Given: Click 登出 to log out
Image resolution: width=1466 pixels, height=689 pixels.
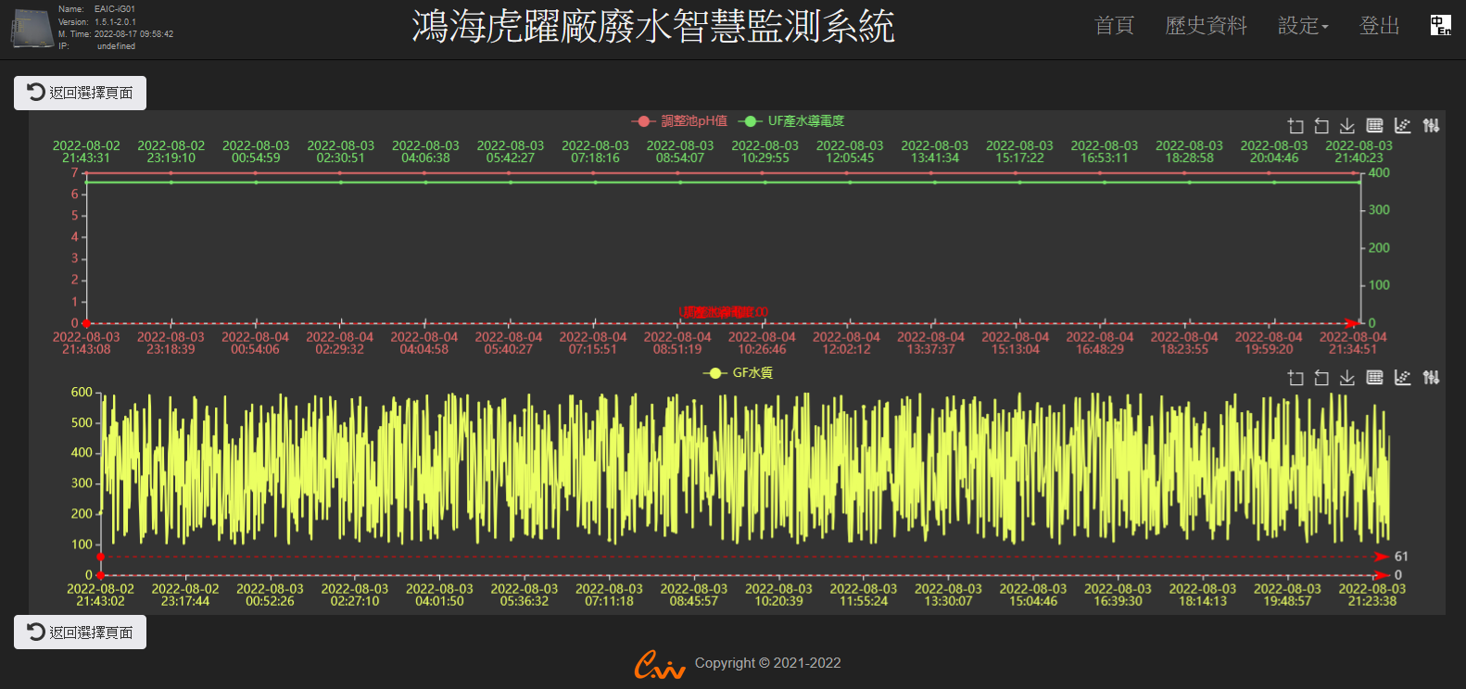Looking at the screenshot, I should click(x=1379, y=26).
